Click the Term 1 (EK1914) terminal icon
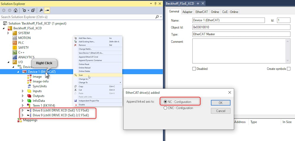The width and height of the screenshot is (295, 141). 29,106
